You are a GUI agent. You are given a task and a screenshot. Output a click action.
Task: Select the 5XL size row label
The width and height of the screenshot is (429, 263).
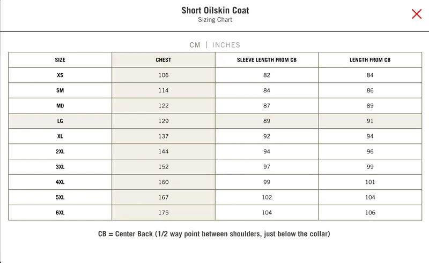click(x=60, y=197)
